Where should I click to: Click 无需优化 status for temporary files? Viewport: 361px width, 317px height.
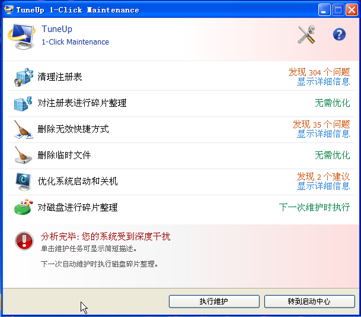pyautogui.click(x=332, y=155)
